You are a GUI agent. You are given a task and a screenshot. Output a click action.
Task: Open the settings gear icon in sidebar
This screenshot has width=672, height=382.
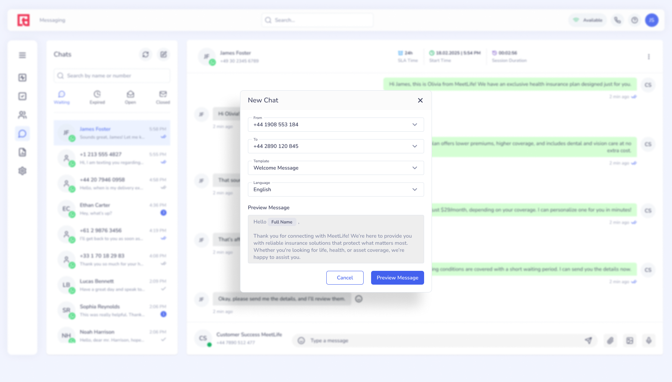click(x=22, y=171)
